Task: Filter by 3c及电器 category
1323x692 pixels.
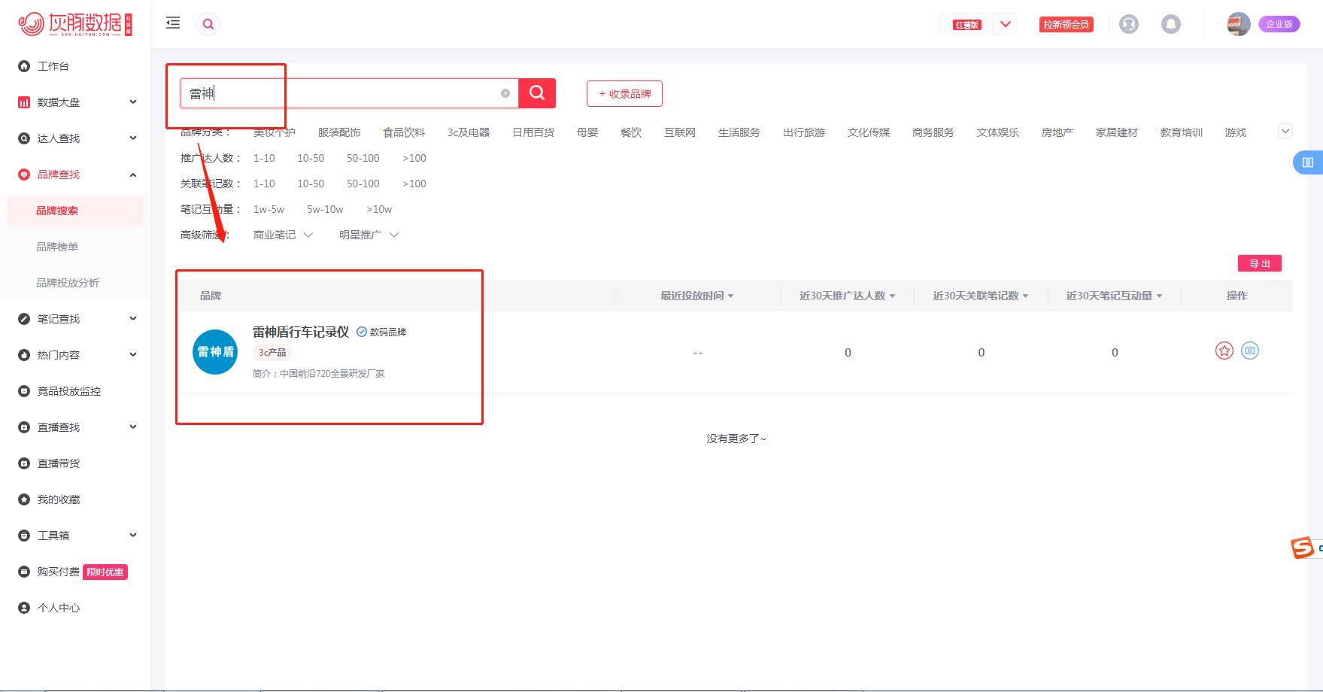Action: (x=469, y=132)
